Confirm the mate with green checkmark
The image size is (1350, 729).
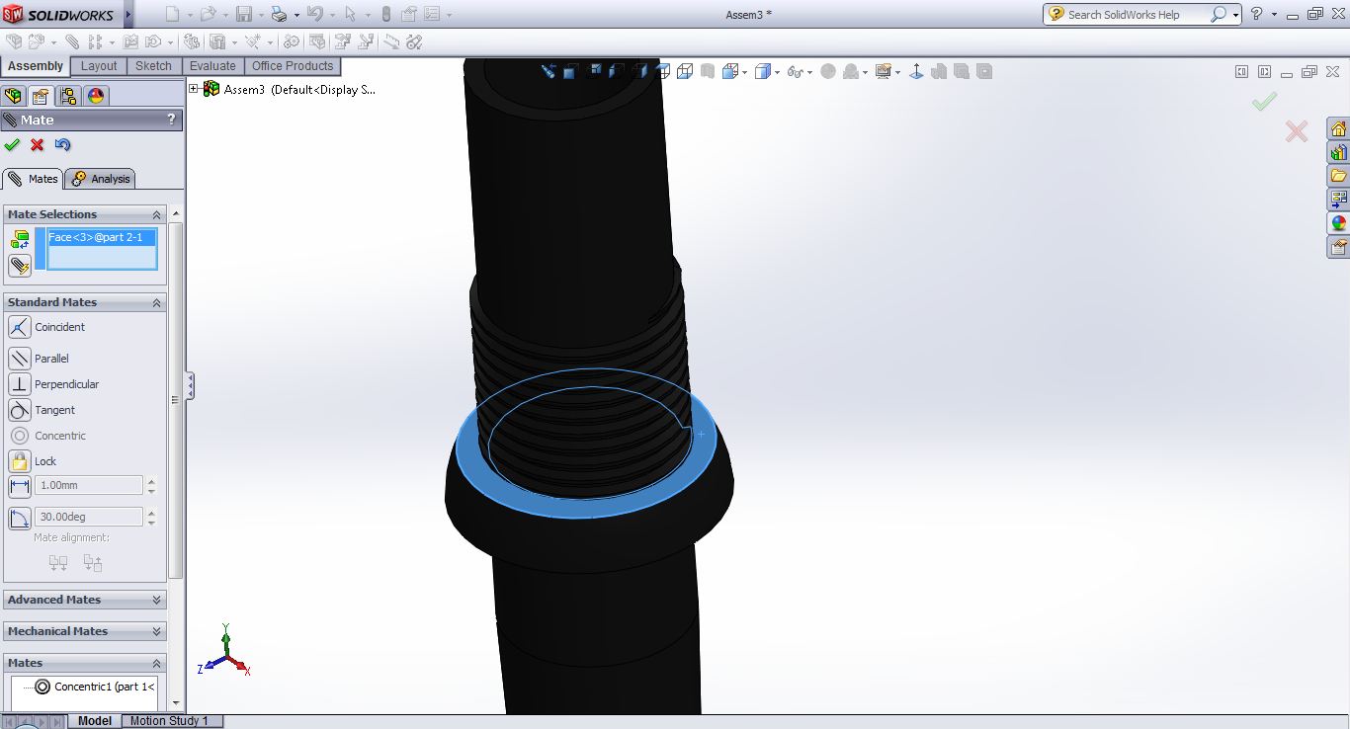point(12,145)
